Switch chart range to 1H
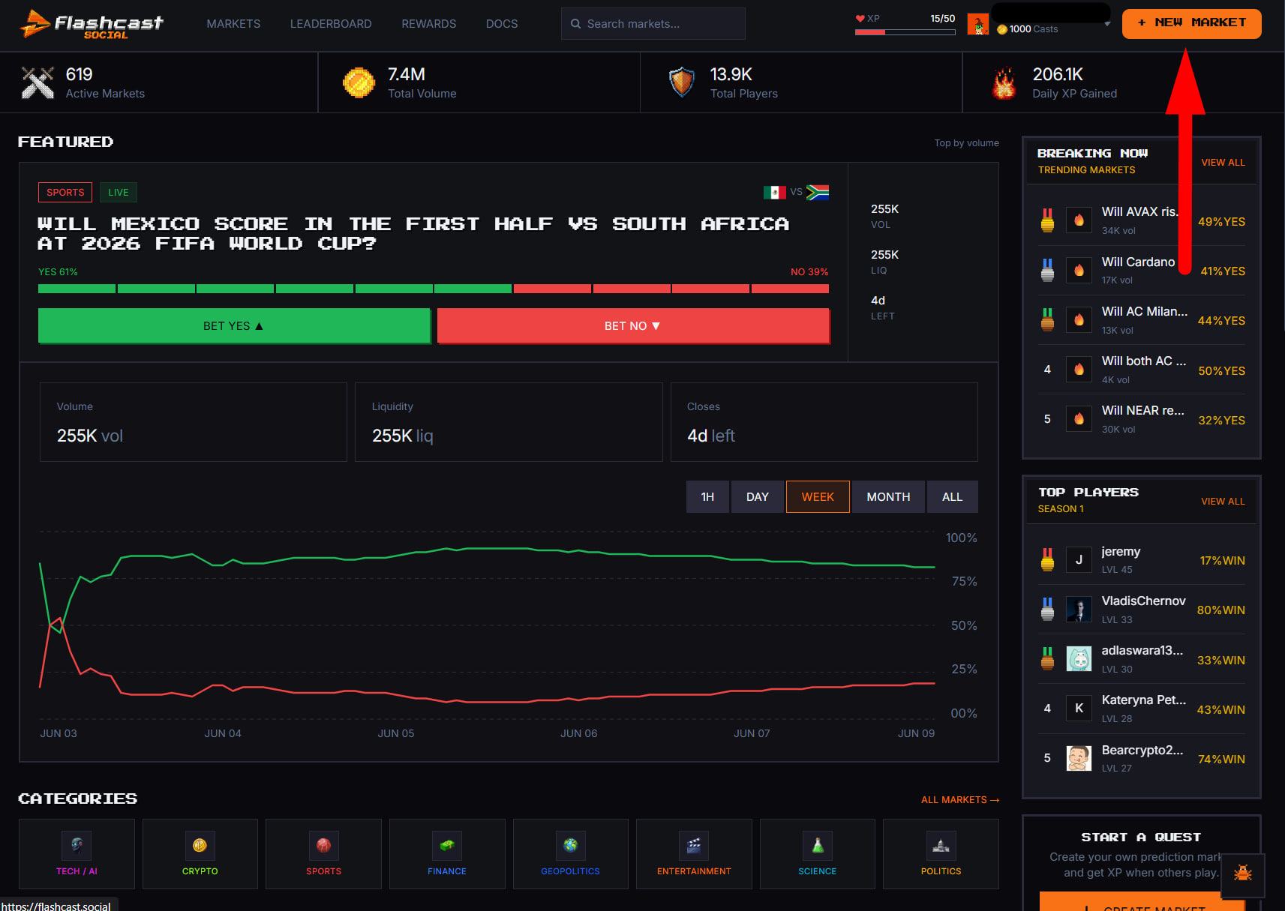Image resolution: width=1285 pixels, height=911 pixels. point(707,497)
